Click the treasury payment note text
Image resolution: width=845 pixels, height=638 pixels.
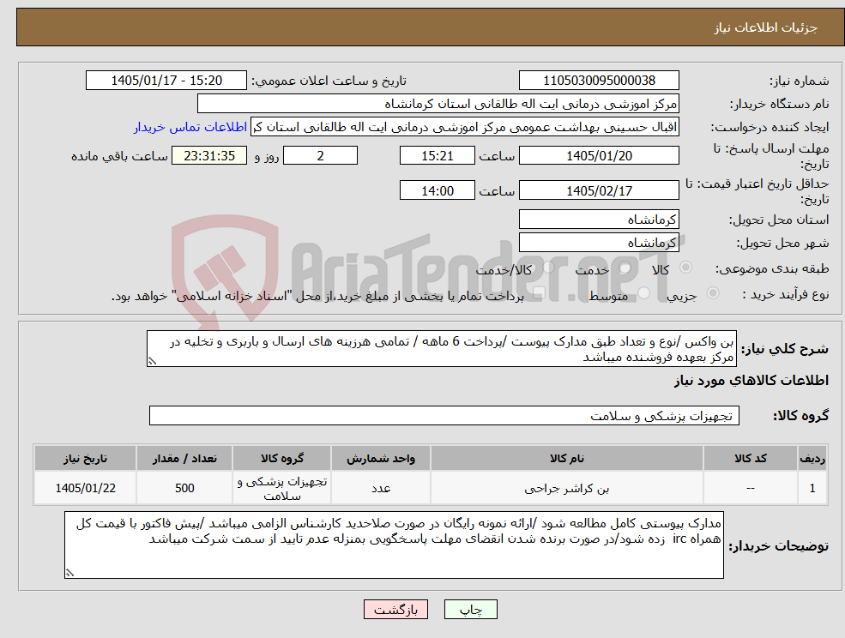click(317, 296)
